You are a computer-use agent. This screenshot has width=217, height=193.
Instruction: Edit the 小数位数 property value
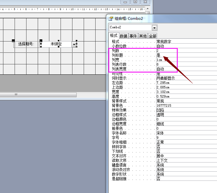pos(187,46)
